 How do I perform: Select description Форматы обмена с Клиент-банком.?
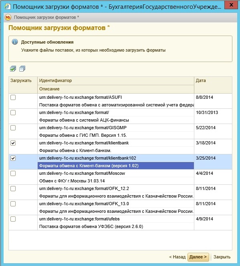(75, 151)
